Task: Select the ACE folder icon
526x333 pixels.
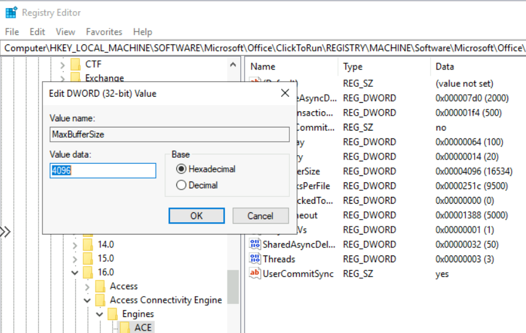Action: click(125, 327)
